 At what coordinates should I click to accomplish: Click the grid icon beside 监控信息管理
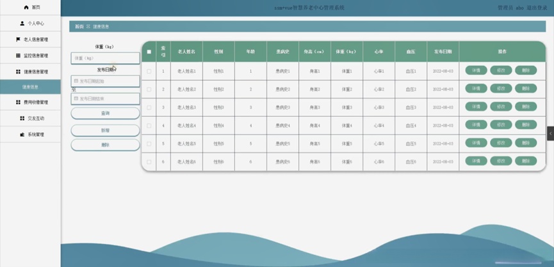(18, 56)
